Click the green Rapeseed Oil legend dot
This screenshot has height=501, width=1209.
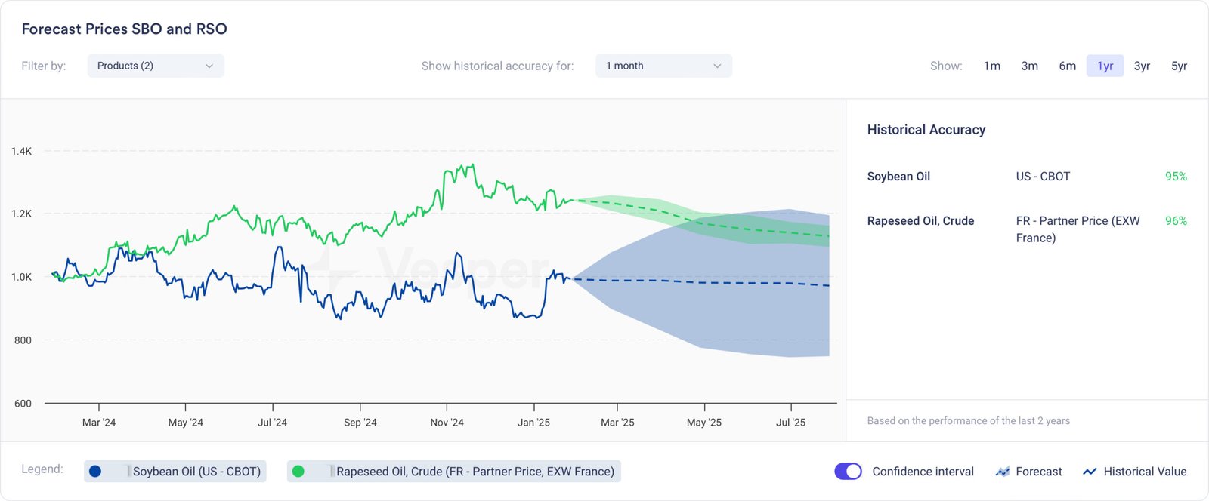(x=298, y=472)
